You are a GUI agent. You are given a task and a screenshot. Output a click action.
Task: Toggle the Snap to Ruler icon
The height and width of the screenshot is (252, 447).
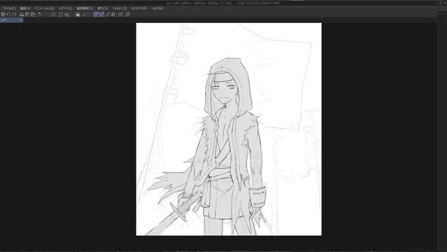(96, 14)
